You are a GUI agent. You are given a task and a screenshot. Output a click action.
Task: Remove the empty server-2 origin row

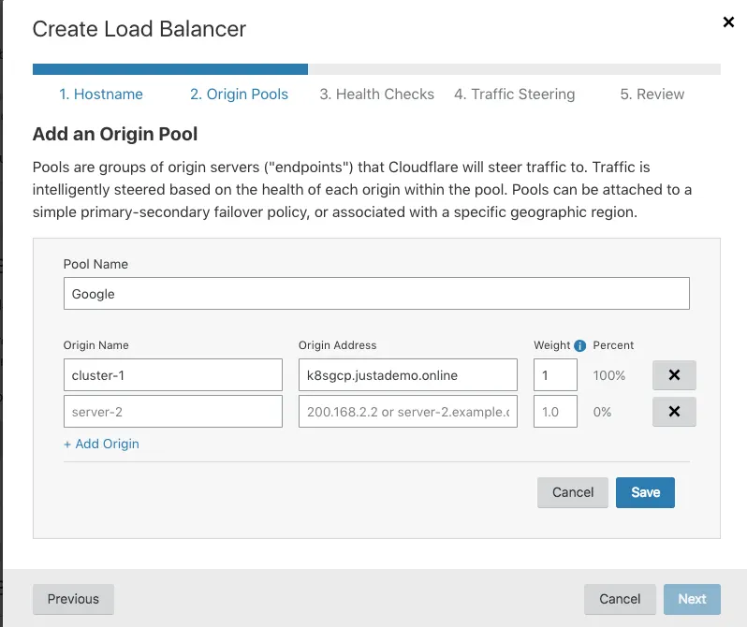(674, 411)
